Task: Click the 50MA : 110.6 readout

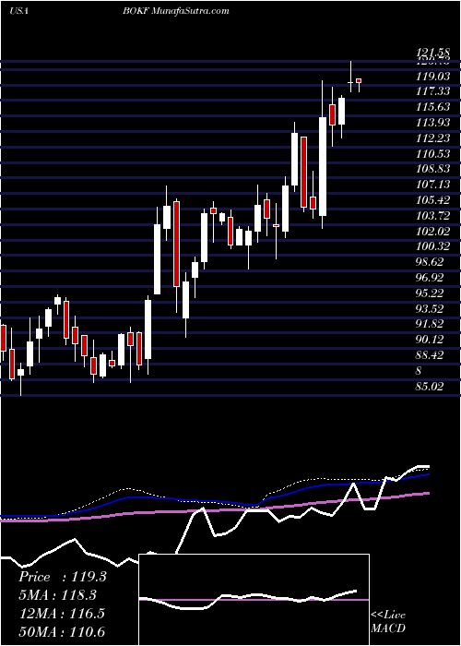Action: pos(62,631)
